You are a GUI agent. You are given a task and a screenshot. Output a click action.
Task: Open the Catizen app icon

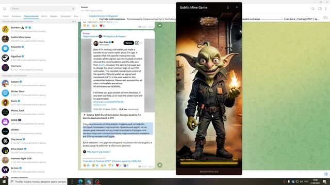(5, 83)
